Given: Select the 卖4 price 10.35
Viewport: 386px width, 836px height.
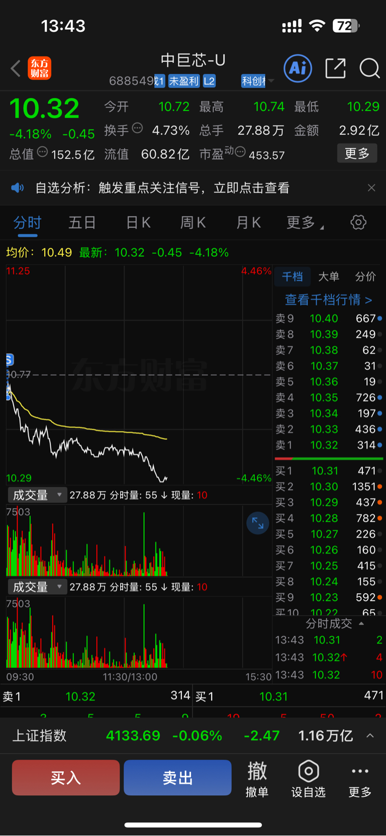Looking at the screenshot, I should 324,398.
